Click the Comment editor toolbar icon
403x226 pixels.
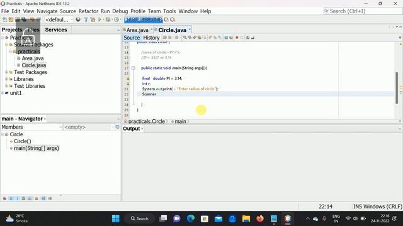click(248, 38)
